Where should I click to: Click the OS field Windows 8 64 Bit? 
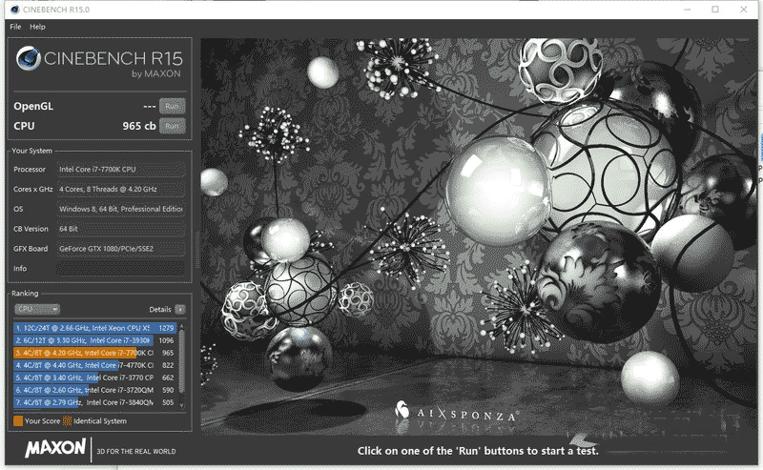coord(121,209)
